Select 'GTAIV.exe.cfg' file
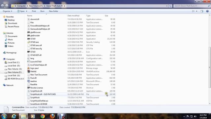This screenshot has height=119, width=211. tap(71, 49)
